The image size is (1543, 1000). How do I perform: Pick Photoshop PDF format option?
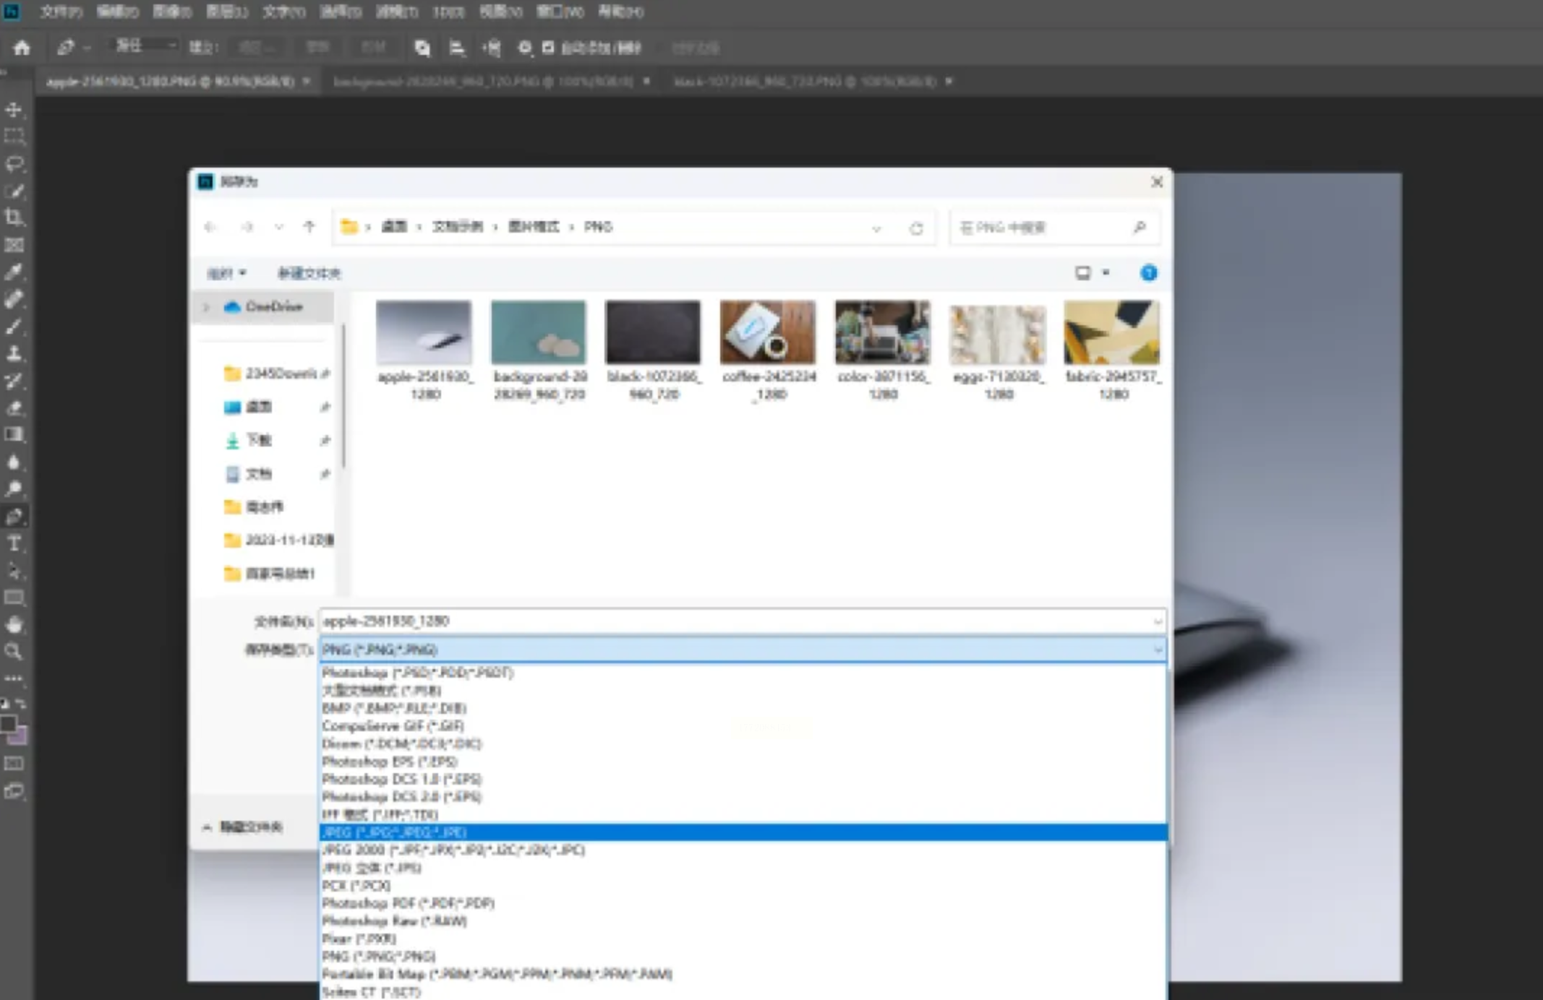point(408,903)
